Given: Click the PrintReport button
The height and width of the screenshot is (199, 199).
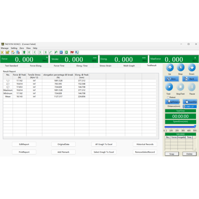Looking at the screenshot, I should [x=24, y=152].
